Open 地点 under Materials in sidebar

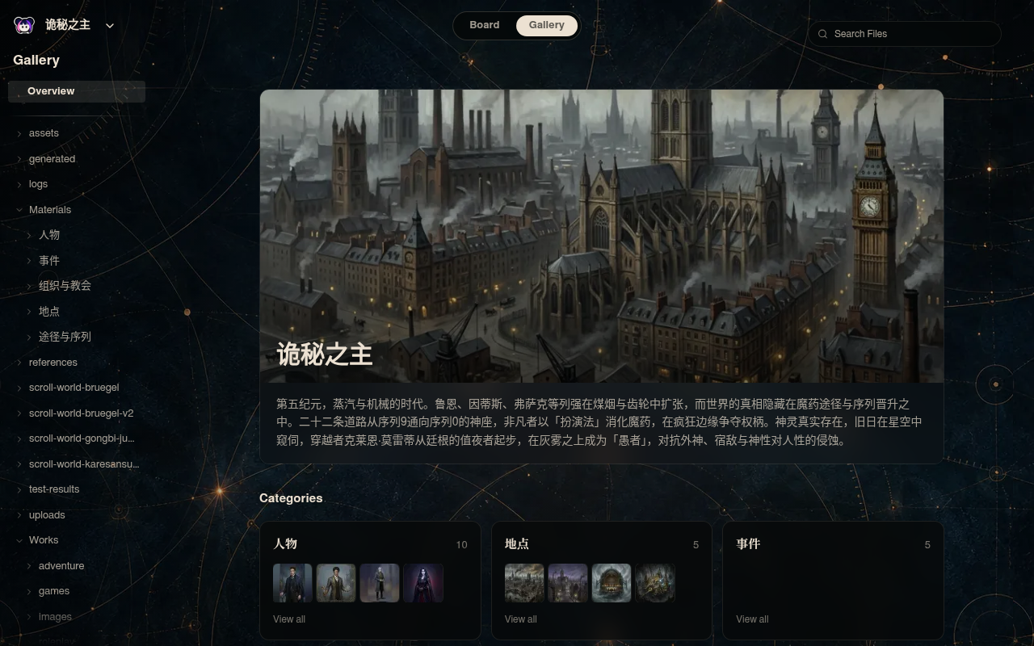[x=49, y=312]
